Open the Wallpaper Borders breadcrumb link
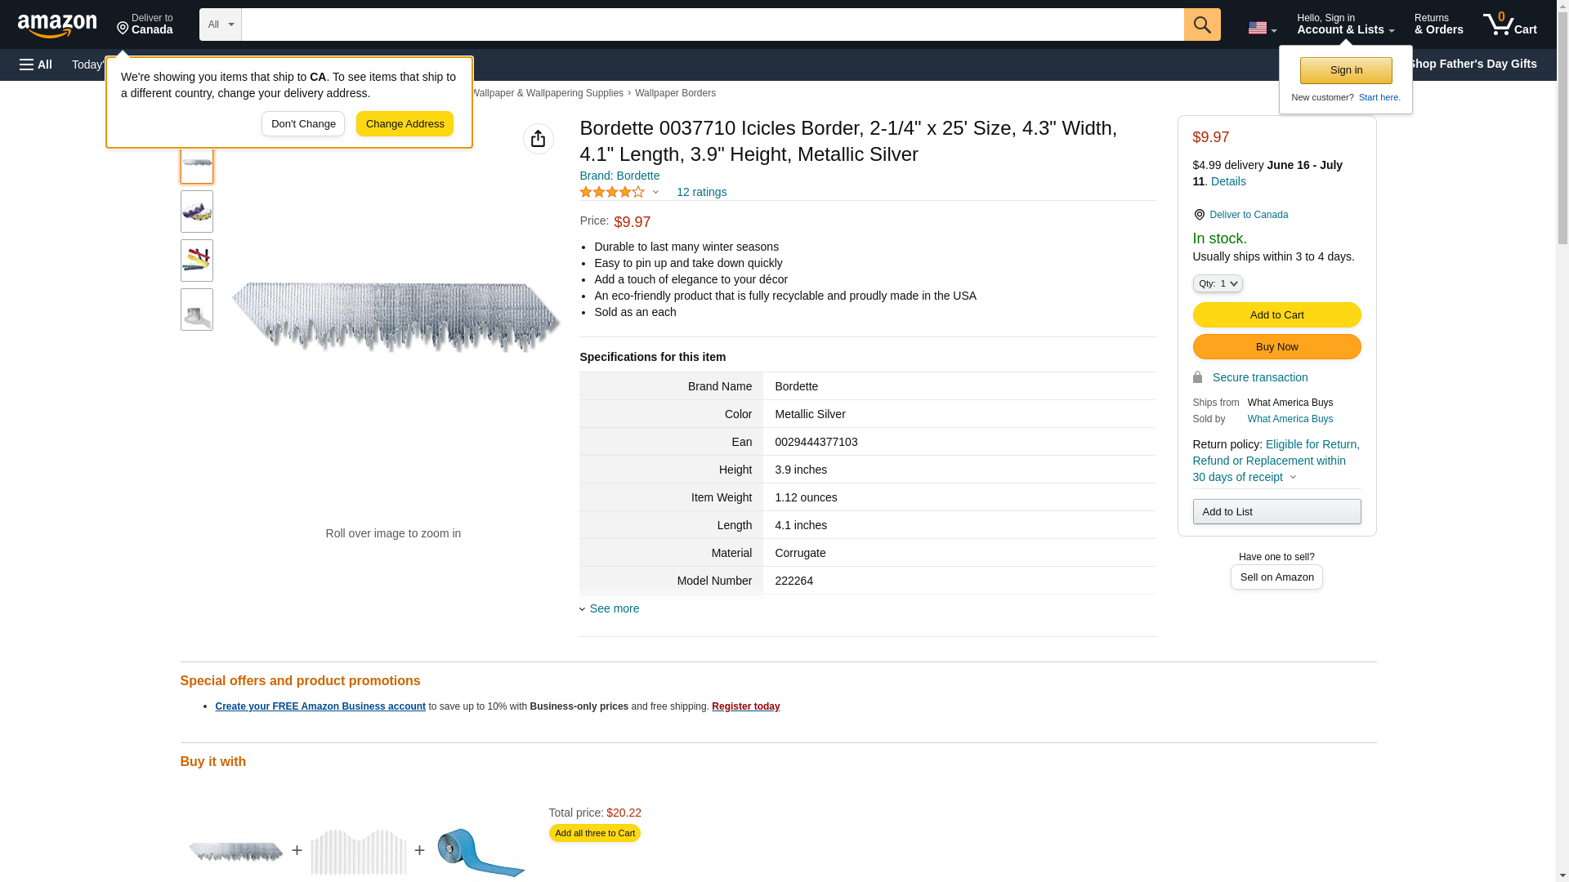This screenshot has width=1569, height=882. pyautogui.click(x=674, y=93)
